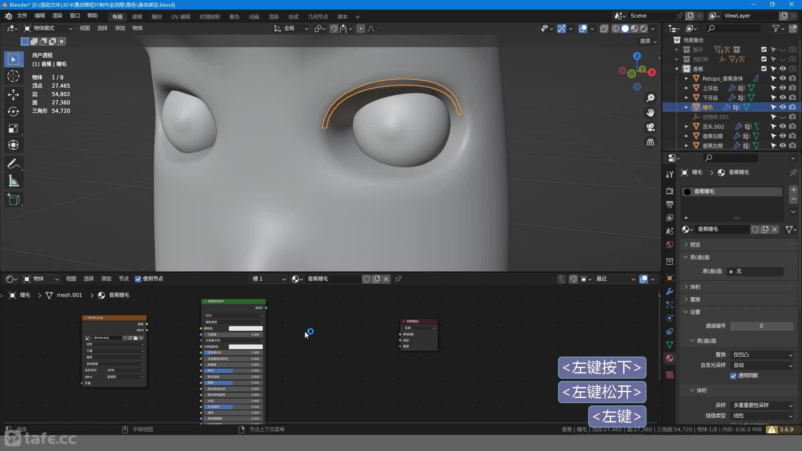This screenshot has width=802, height=451.
Task: Select the Annotate tool
Action: click(x=13, y=164)
